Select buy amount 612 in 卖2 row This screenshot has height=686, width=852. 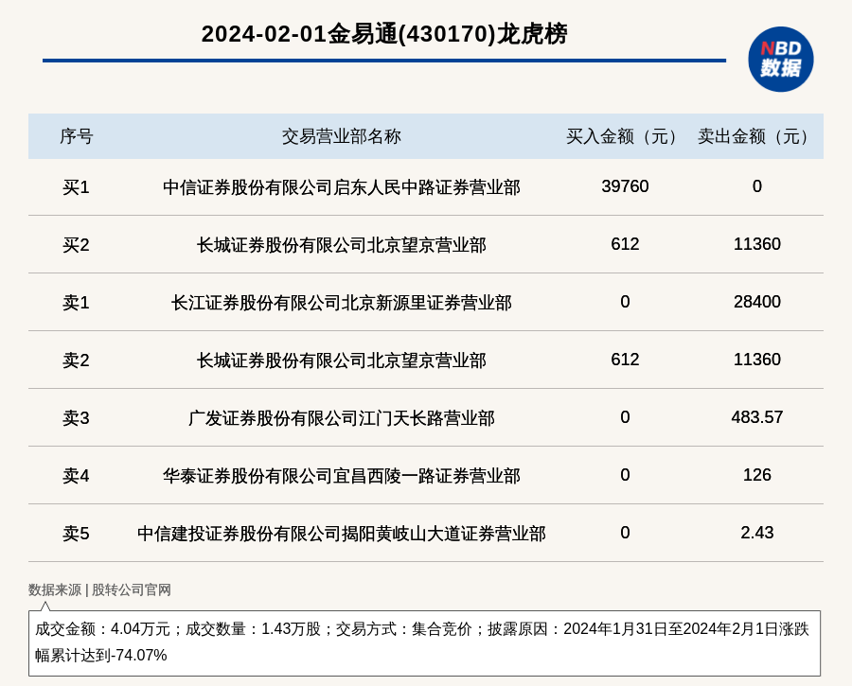click(625, 359)
